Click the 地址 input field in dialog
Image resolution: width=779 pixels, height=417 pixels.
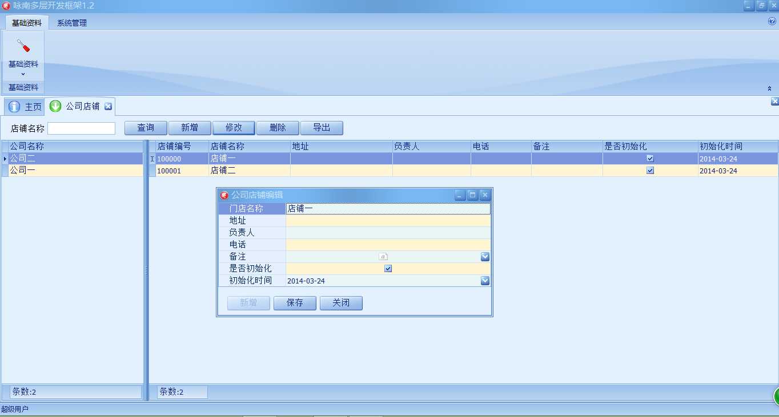388,221
